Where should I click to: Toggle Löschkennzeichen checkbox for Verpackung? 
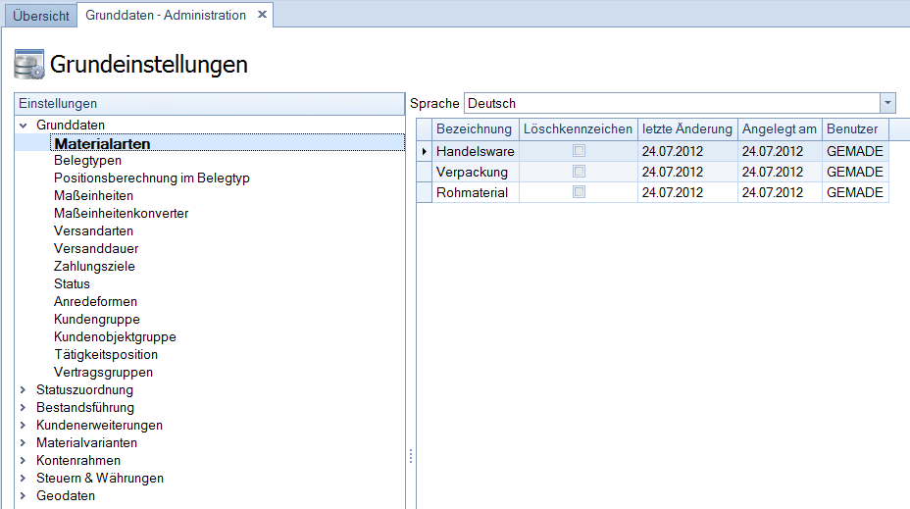pyautogui.click(x=579, y=172)
